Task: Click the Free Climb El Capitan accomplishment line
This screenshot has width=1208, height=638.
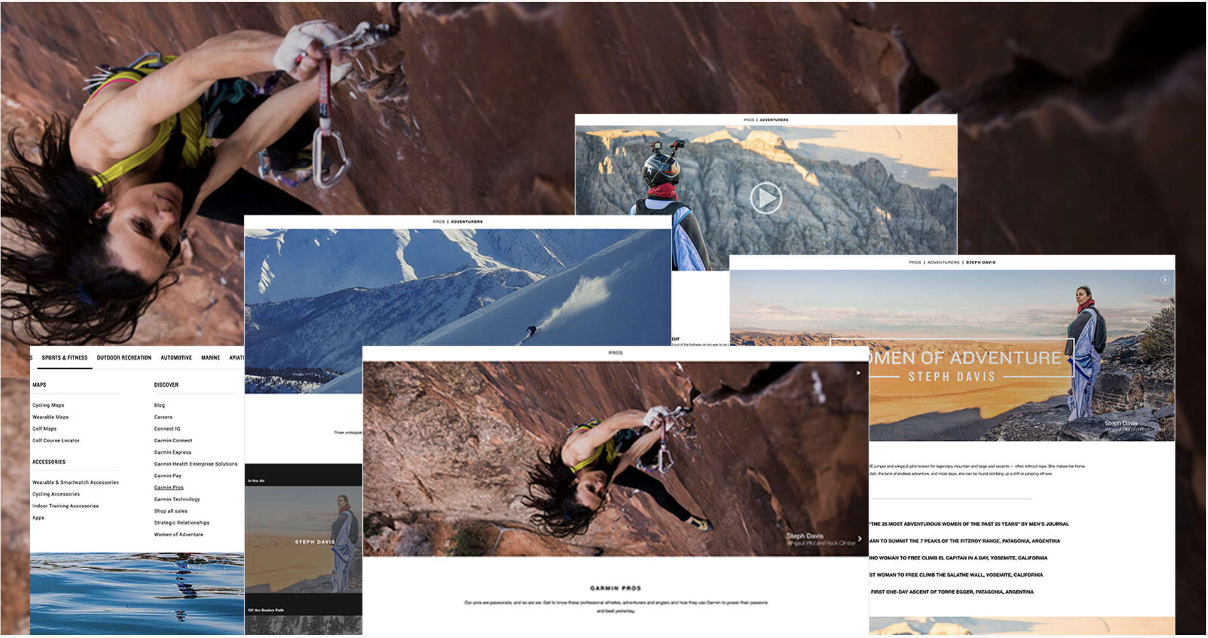Action: click(x=958, y=558)
